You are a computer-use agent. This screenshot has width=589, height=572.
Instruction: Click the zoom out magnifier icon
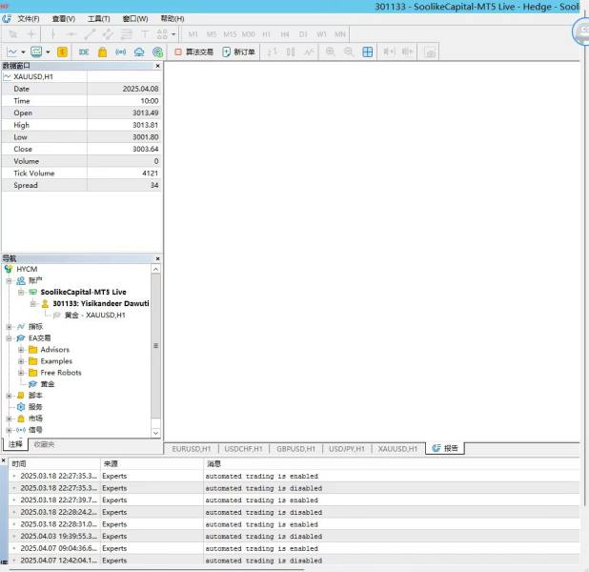pos(349,51)
